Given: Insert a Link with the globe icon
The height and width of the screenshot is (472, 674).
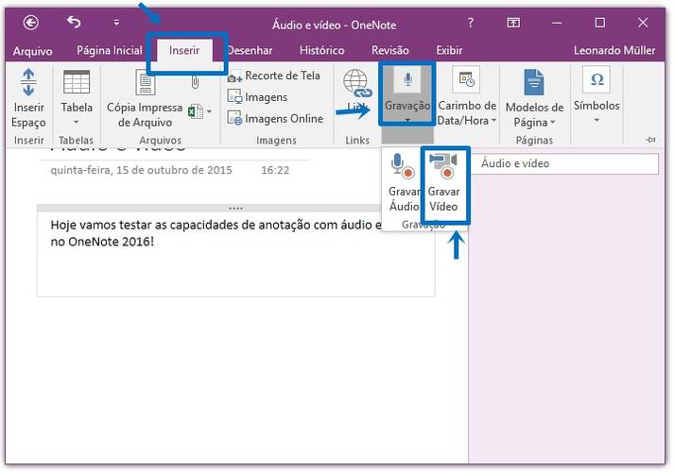Looking at the screenshot, I should pos(357,90).
